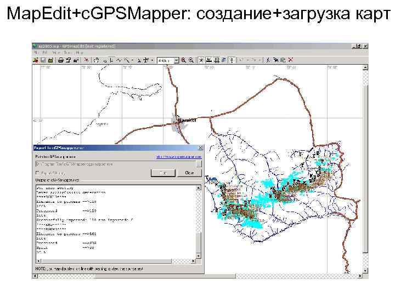Click the red X icon at toolbar end

291,60
